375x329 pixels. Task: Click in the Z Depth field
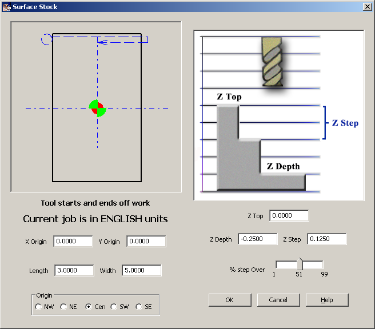(258, 239)
